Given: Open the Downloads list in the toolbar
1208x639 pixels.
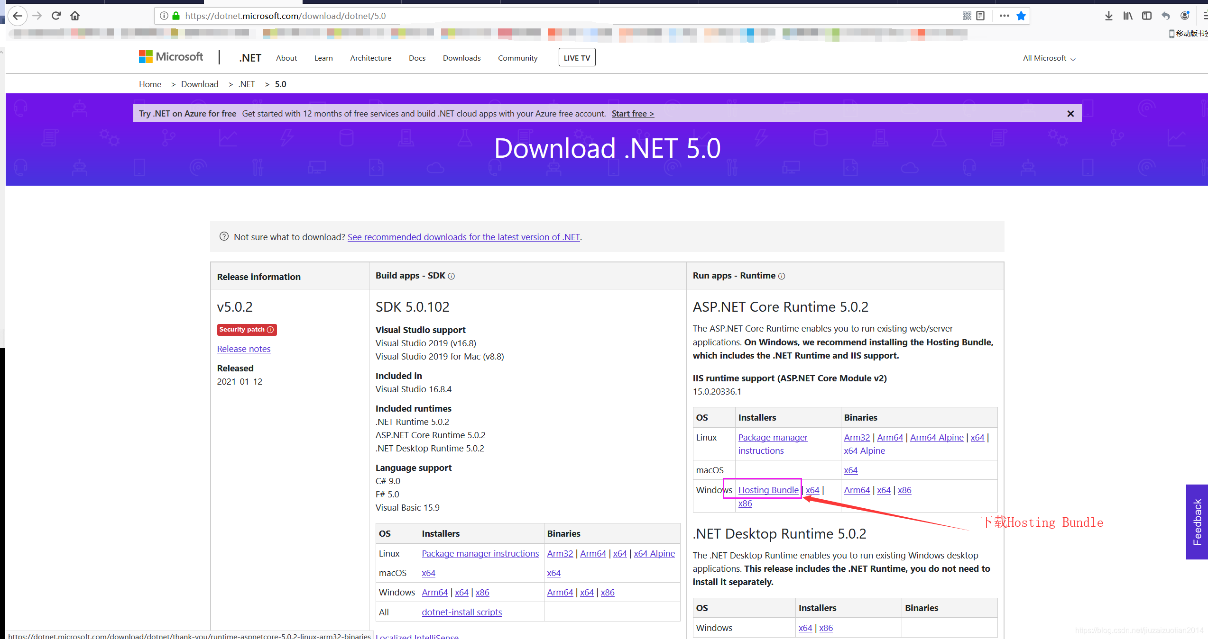Looking at the screenshot, I should (1109, 15).
